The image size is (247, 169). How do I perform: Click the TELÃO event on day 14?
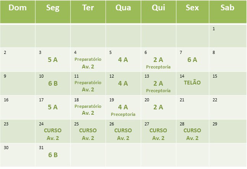click(x=192, y=83)
